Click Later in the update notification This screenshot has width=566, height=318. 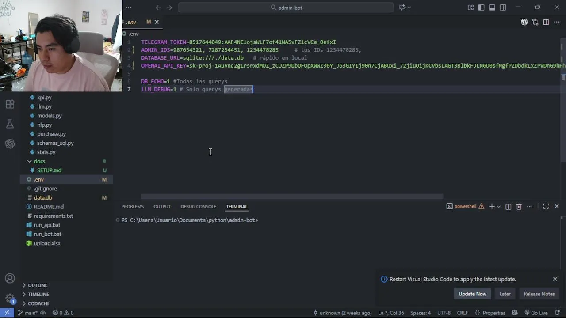(x=505, y=294)
